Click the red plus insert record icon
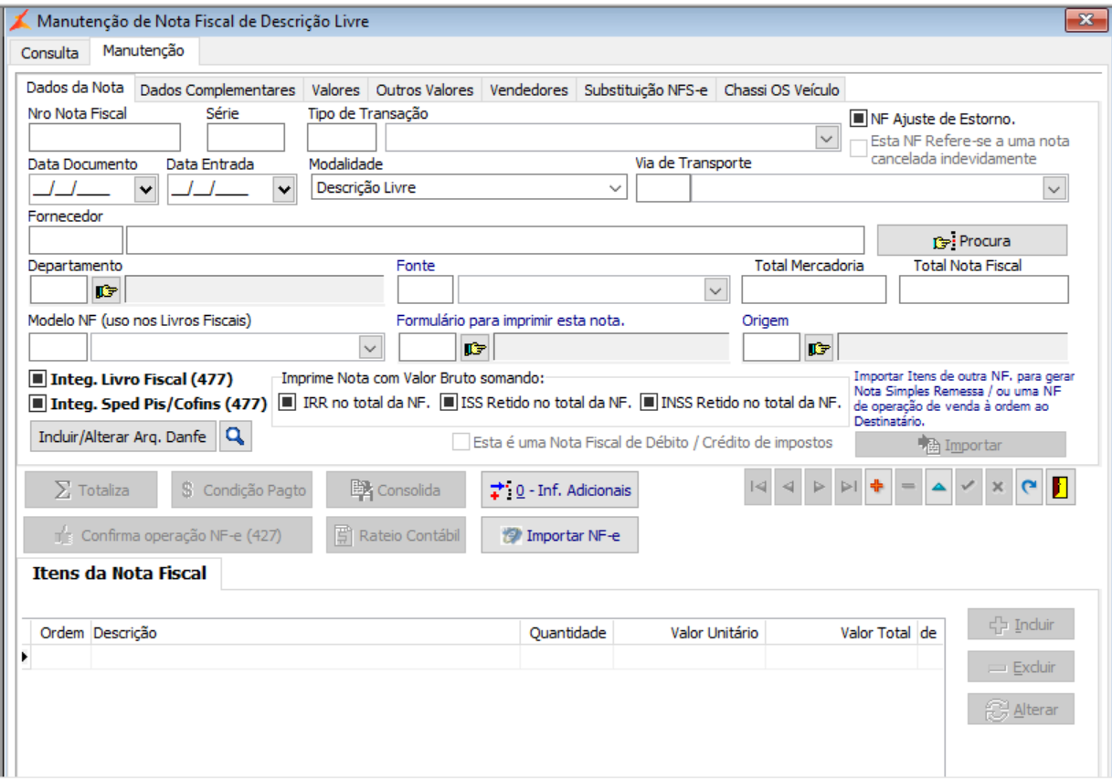The height and width of the screenshot is (779, 1112). (878, 488)
